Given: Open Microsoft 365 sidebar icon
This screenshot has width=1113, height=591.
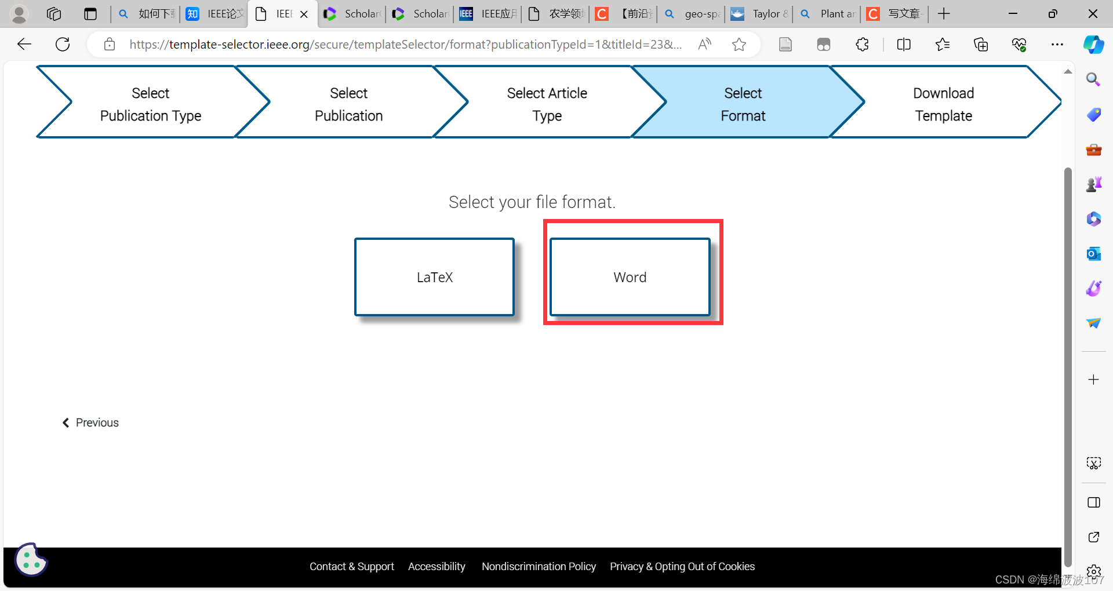Looking at the screenshot, I should pyautogui.click(x=1093, y=219).
